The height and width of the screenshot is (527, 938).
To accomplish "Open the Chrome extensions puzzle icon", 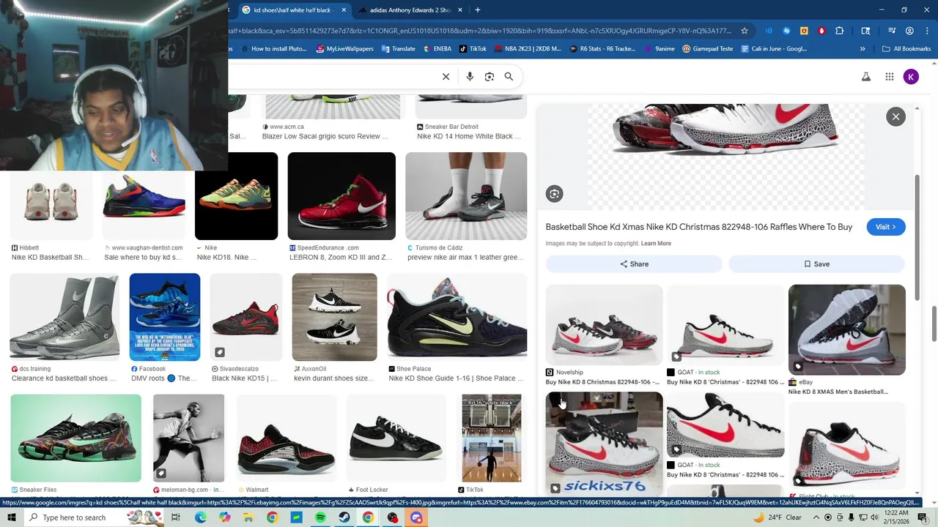I will tap(840, 31).
